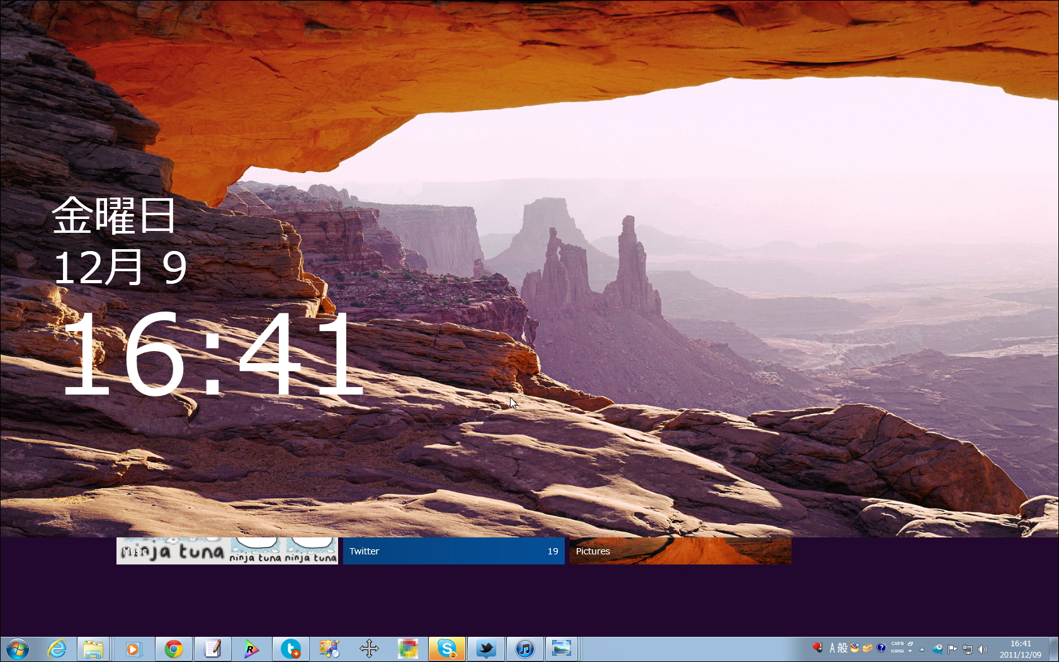Open the blue round 't' app icon
The height and width of the screenshot is (662, 1059).
[x=290, y=649]
